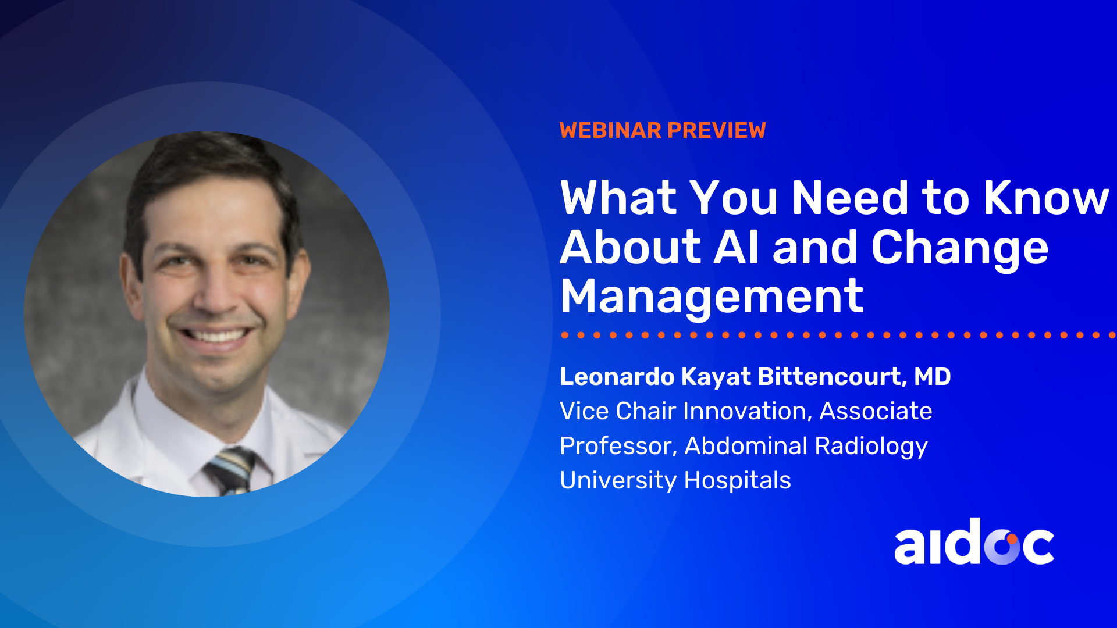Click the aidoc logo

click(974, 541)
